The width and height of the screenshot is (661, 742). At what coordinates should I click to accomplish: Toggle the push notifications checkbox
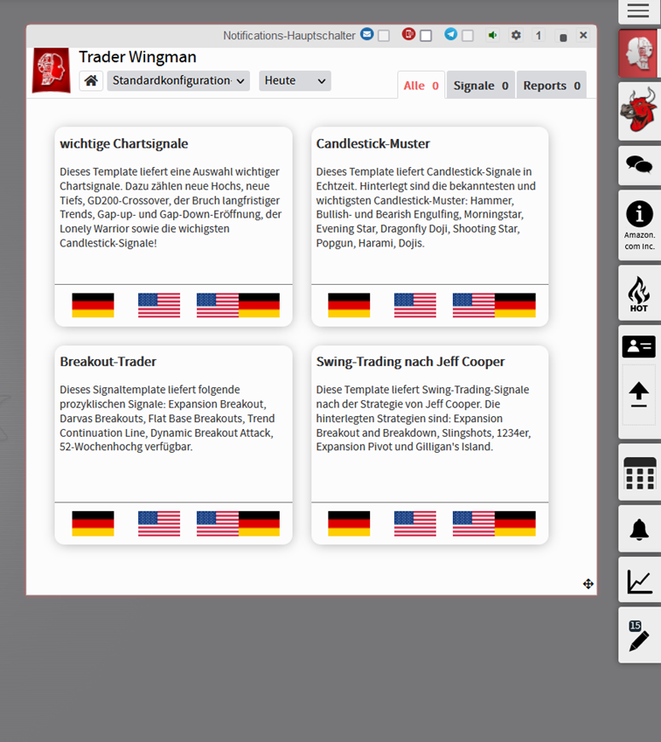tap(426, 36)
